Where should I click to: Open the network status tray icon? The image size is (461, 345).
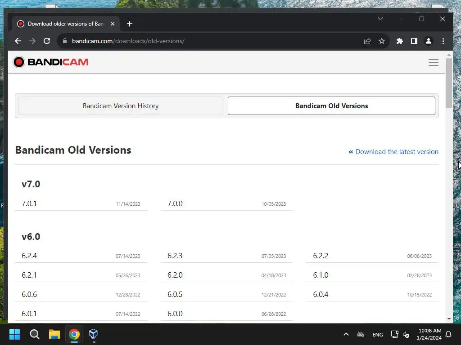[x=394, y=334]
